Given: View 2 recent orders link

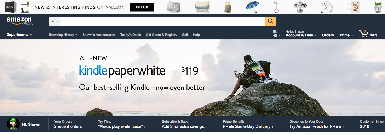Looking at the screenshot, I should [68, 126].
